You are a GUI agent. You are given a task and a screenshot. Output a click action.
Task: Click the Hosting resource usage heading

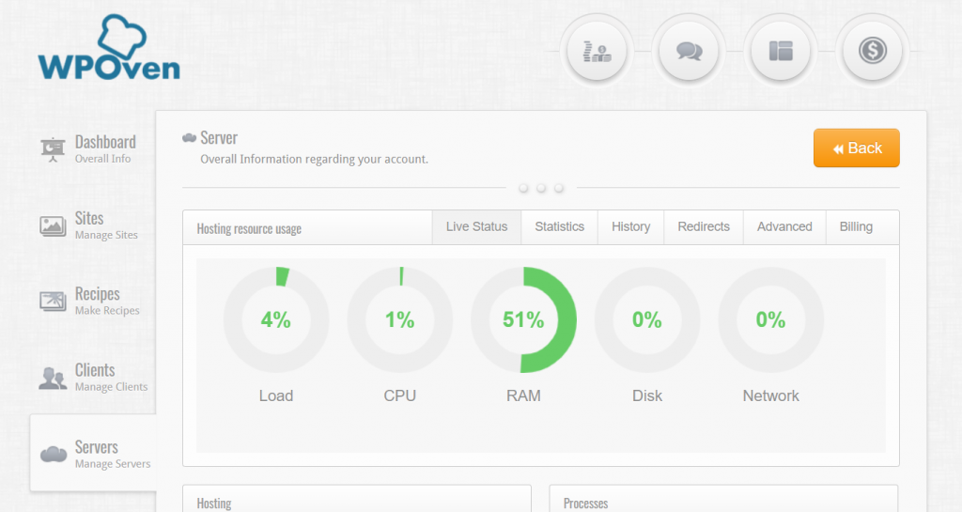pyautogui.click(x=249, y=228)
